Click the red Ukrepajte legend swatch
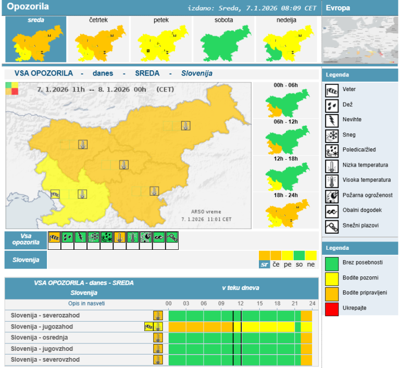 (332, 308)
